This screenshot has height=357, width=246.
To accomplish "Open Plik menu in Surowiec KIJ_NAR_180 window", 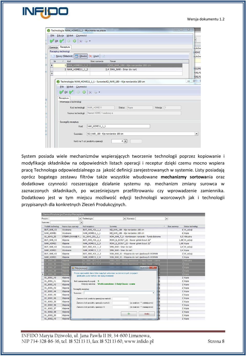I will point(62,87).
